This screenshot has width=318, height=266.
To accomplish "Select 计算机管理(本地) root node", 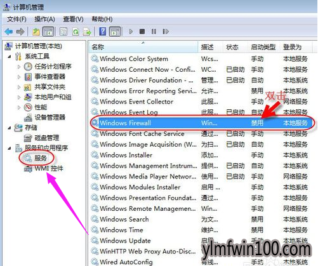I will [x=39, y=46].
